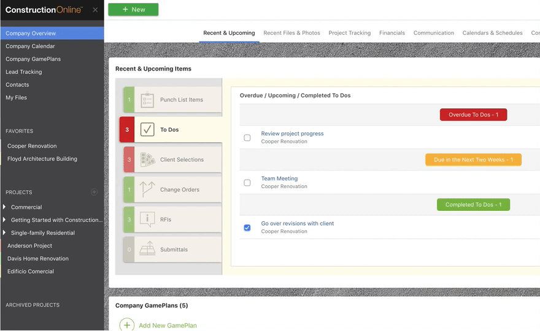
Task: Open the Project Tracking tab
Action: pos(350,33)
